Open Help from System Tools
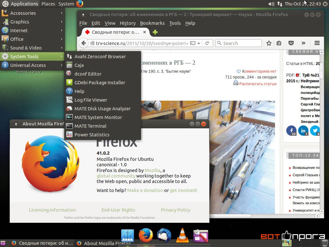 (x=102, y=91)
